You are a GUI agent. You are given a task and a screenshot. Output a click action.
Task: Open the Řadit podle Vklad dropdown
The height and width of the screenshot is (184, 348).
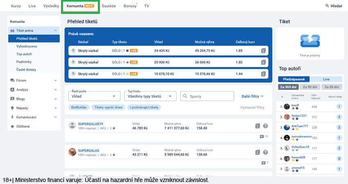point(94,96)
